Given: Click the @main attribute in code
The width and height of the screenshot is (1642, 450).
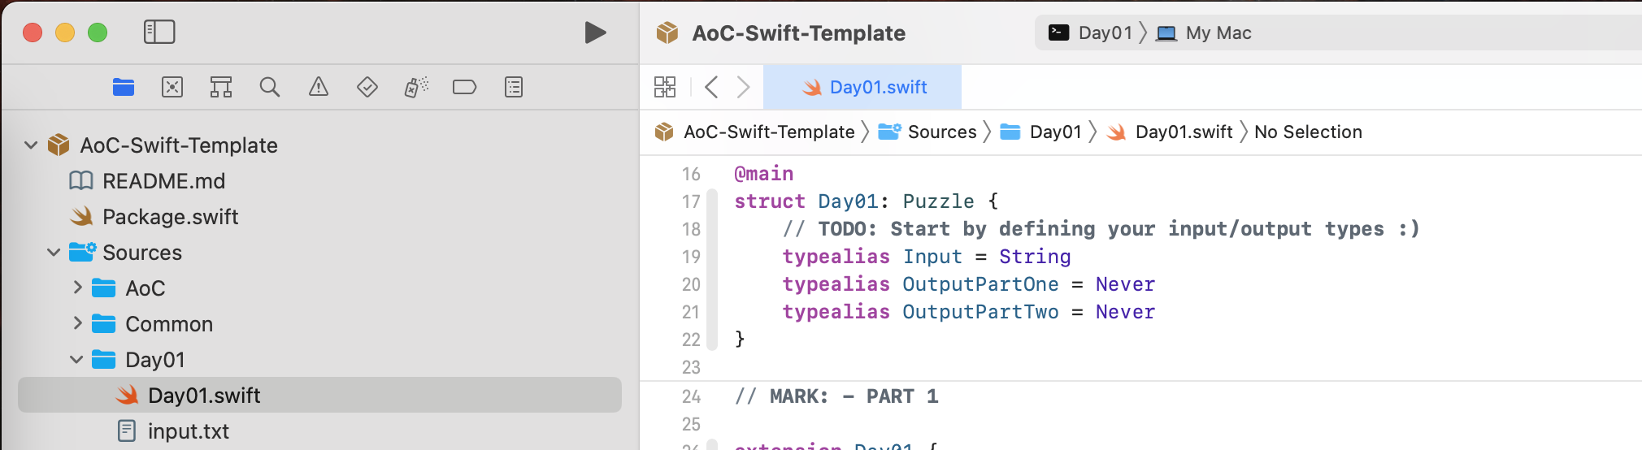Looking at the screenshot, I should point(764,174).
